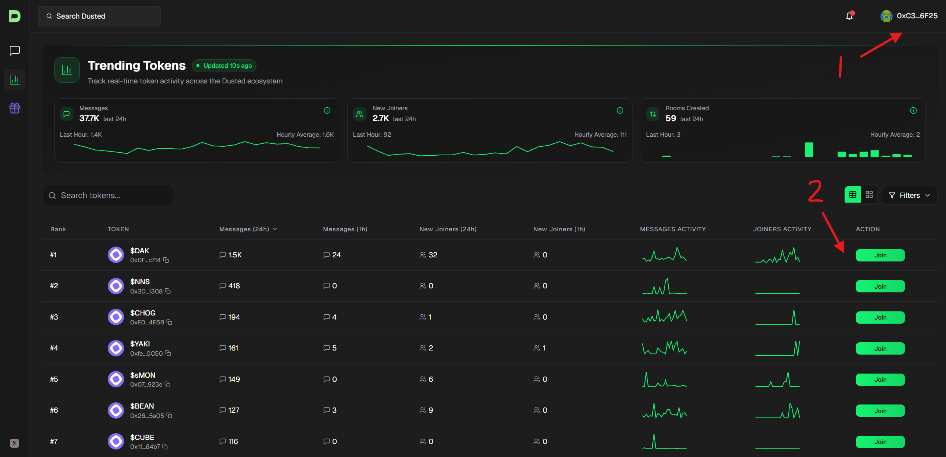Click the $BEAN token name
This screenshot has width=946, height=457.
pyautogui.click(x=142, y=406)
